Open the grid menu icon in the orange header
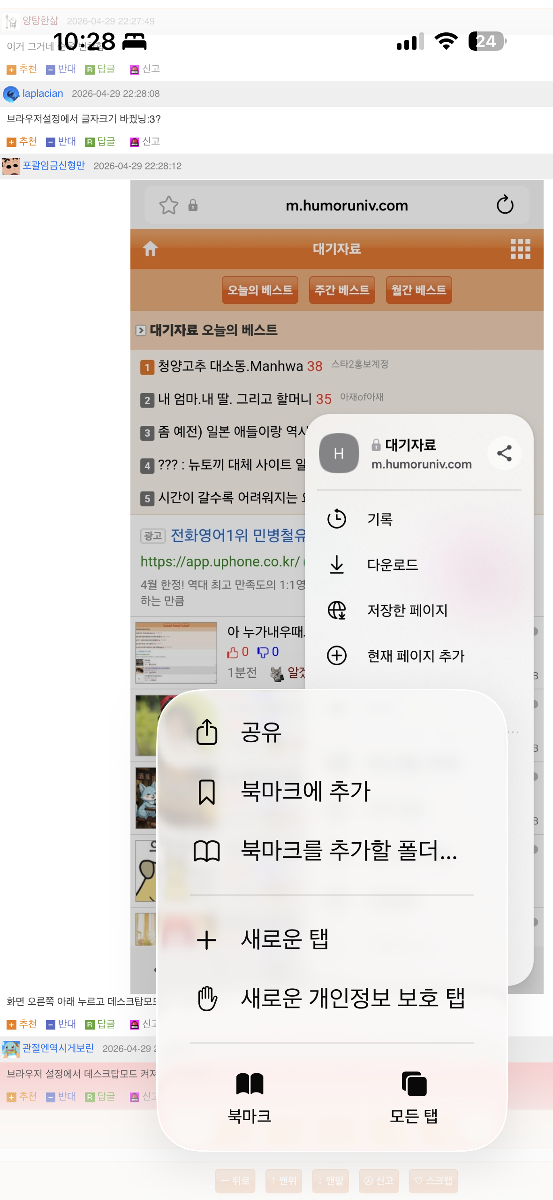 pos(520,249)
